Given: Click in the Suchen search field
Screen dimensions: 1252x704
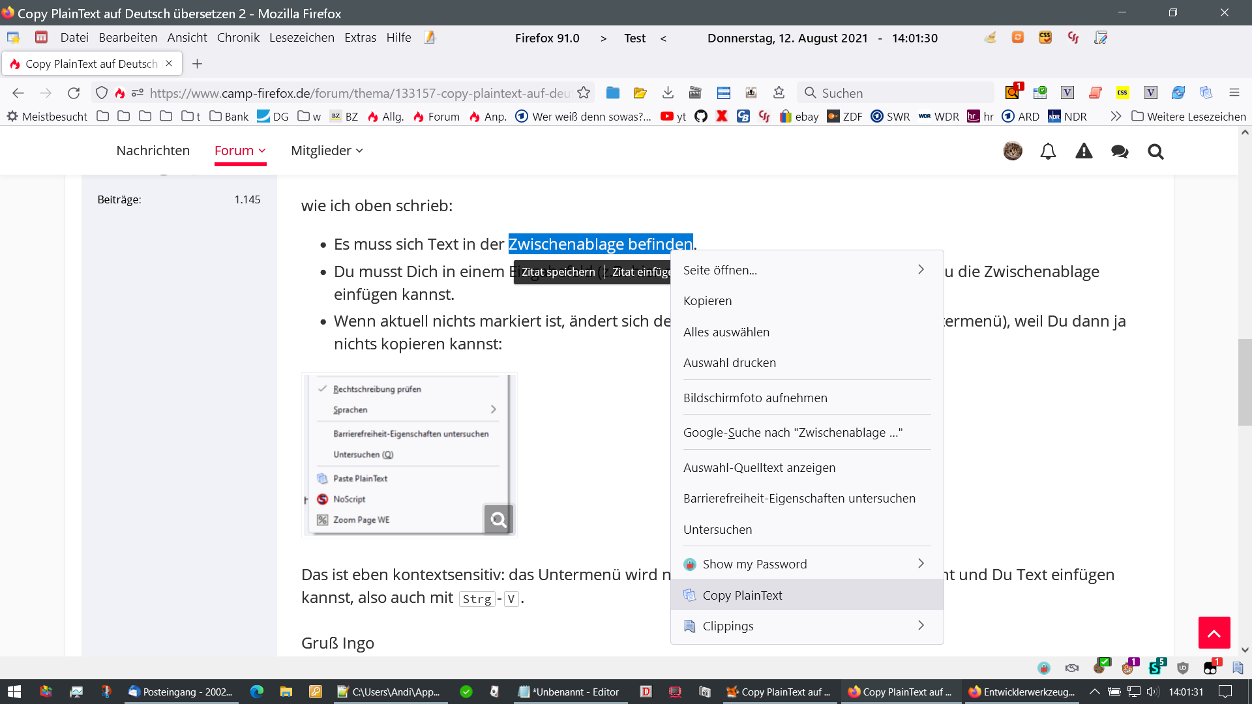Looking at the screenshot, I should click(900, 93).
